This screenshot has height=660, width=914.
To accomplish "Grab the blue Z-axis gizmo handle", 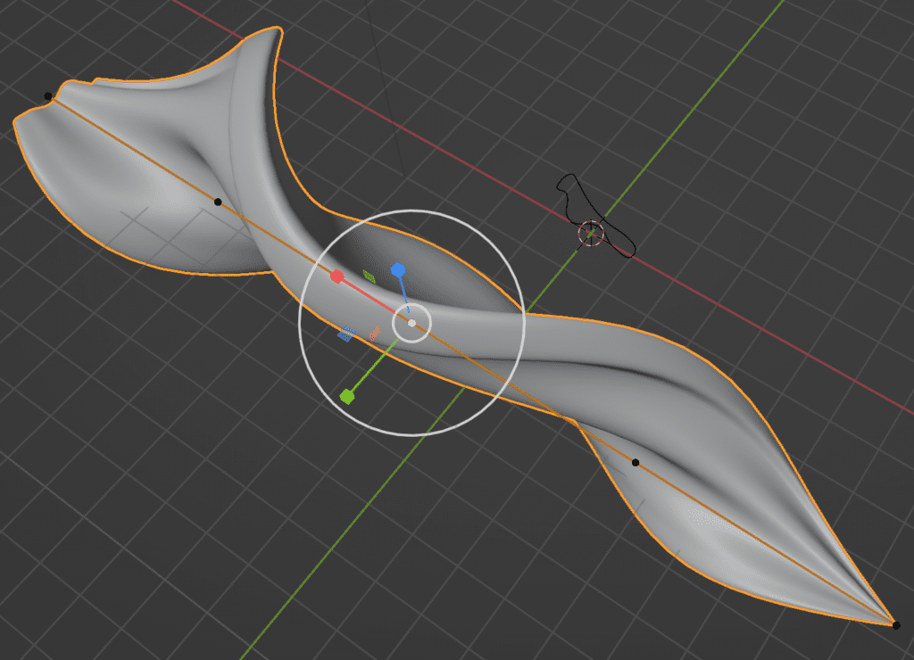I will coord(398,269).
